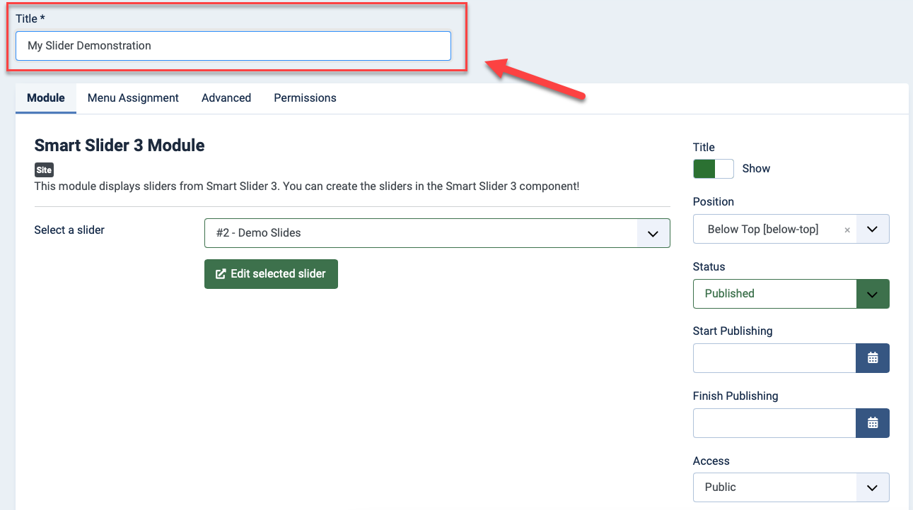Switch to the Module tab
The image size is (913, 510).
[x=46, y=98]
